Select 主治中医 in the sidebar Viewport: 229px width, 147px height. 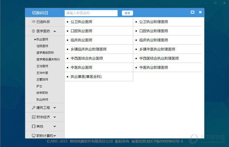pyautogui.click(x=42, y=73)
